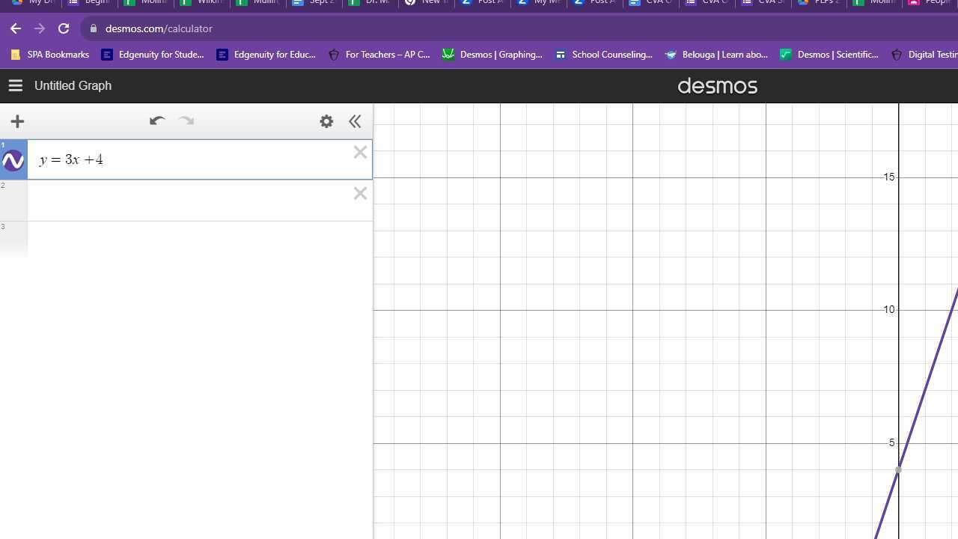958x539 pixels.
Task: Clear empty expression row 2
Action: 360,193
